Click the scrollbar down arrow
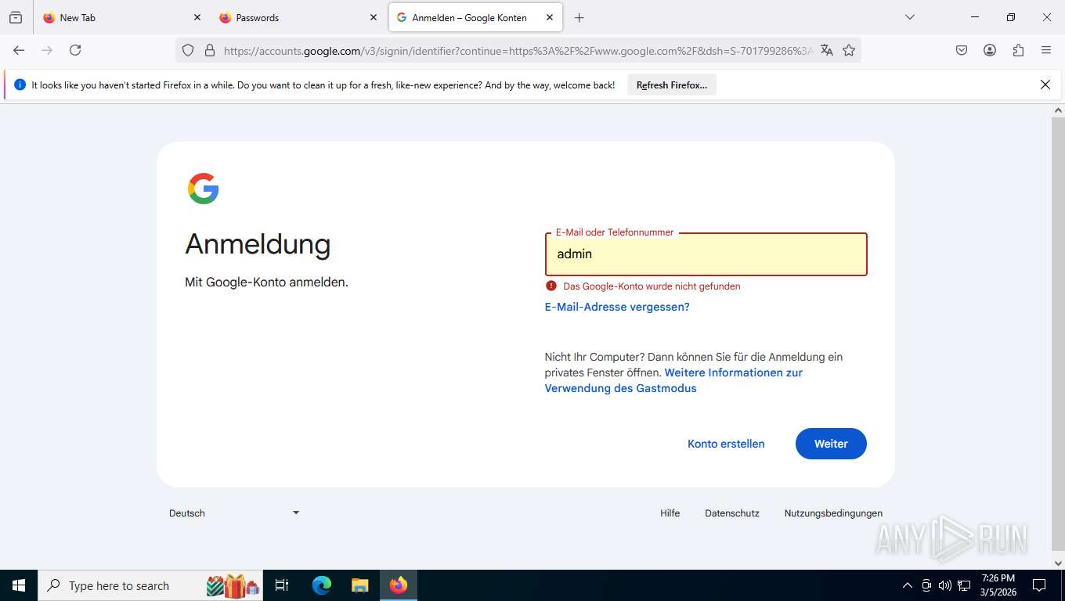The image size is (1065, 601). [x=1058, y=563]
